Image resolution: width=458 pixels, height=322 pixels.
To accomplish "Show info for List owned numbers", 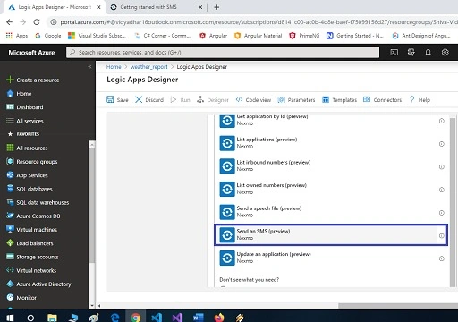I will click(442, 190).
